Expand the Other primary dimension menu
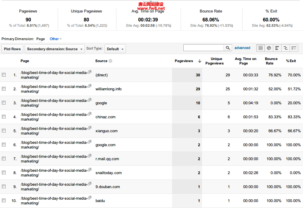The width and height of the screenshot is (303, 208). [x=56, y=39]
